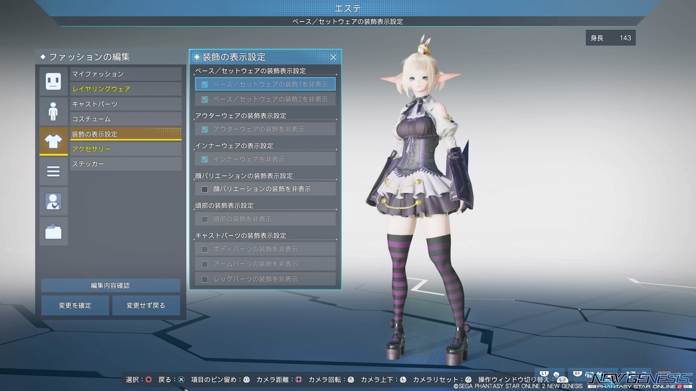
Task: Select アクセサリー menu item
Action: coord(126,149)
